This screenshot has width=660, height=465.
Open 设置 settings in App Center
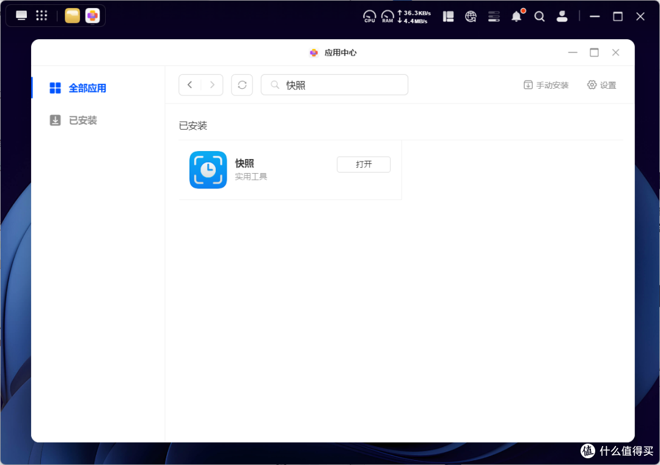click(601, 85)
